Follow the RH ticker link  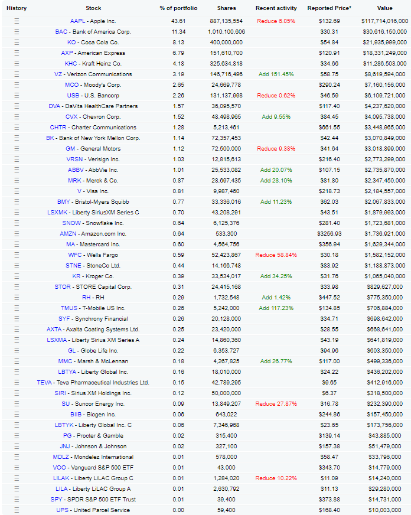[86, 298]
